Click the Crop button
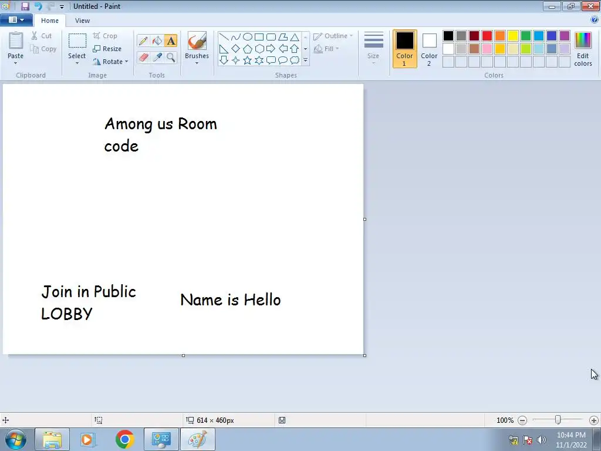601x451 pixels. click(105, 36)
